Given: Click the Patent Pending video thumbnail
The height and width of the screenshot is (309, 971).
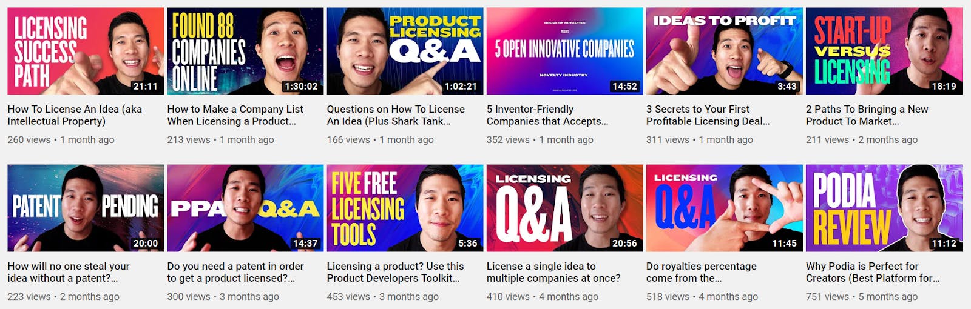Looking at the screenshot, I should click(86, 208).
